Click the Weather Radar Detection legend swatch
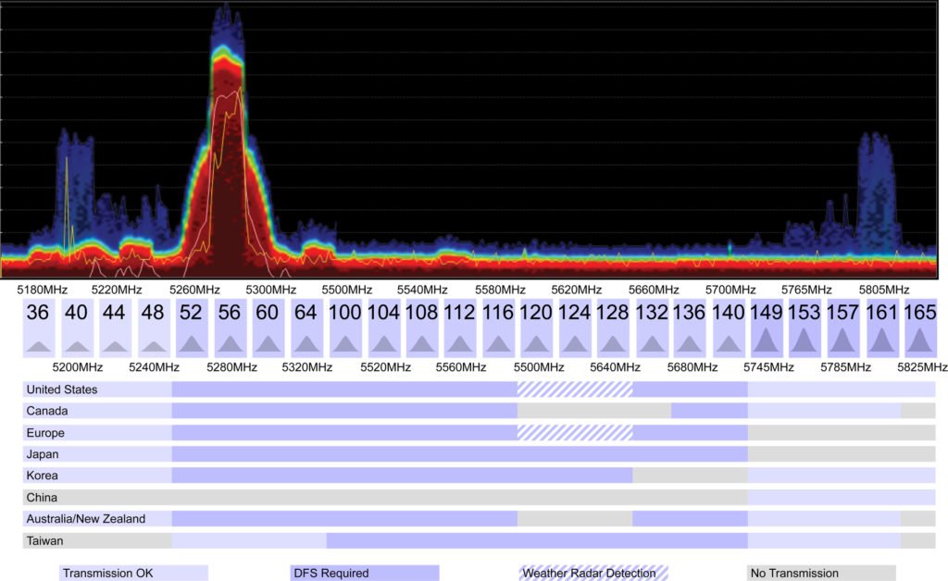Screen dimensions: 948x581 point(593,573)
